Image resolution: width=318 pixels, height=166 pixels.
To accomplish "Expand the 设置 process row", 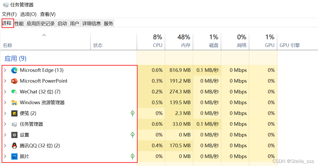I will point(5,135).
